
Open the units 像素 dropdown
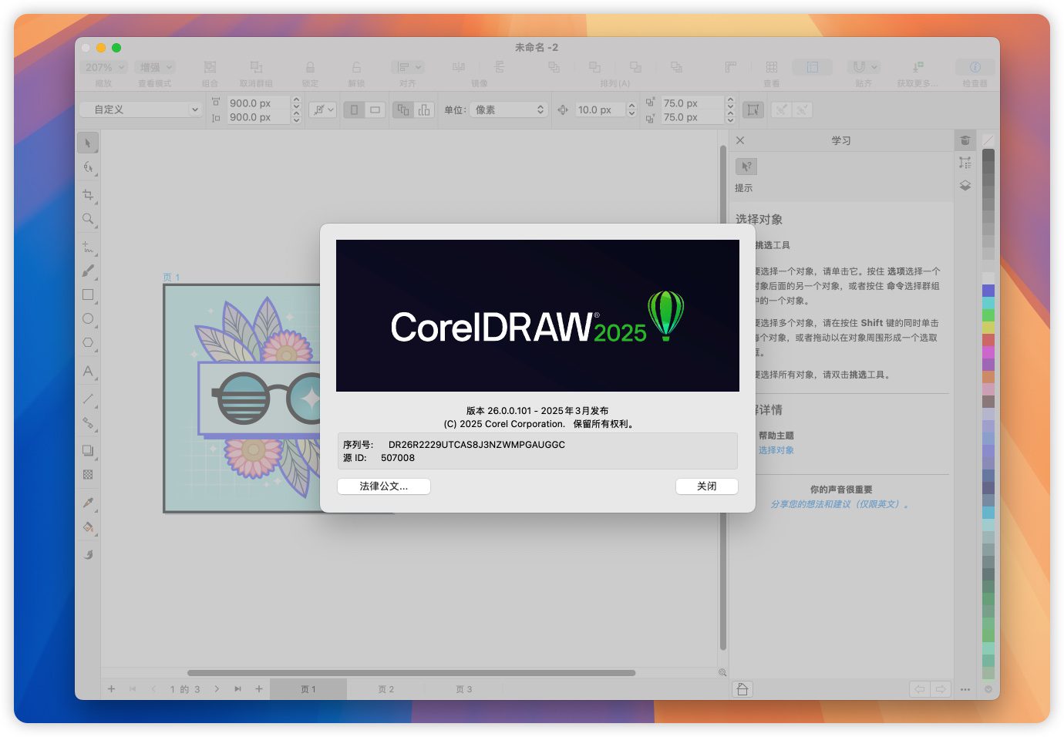[x=509, y=109]
